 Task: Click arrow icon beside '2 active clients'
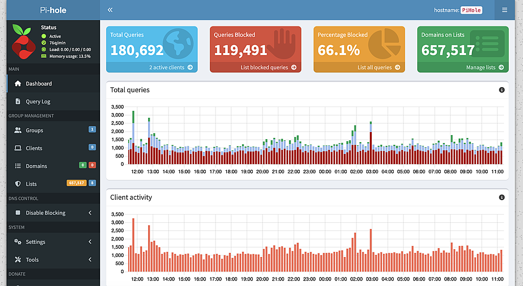pyautogui.click(x=190, y=67)
